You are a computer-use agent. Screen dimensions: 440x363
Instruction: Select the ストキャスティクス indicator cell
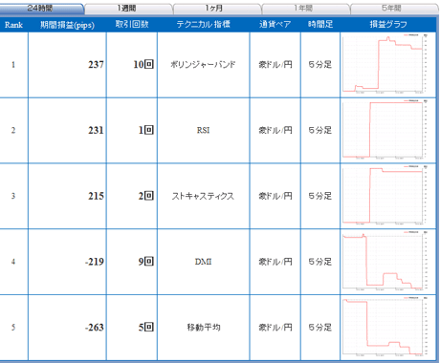[203, 196]
